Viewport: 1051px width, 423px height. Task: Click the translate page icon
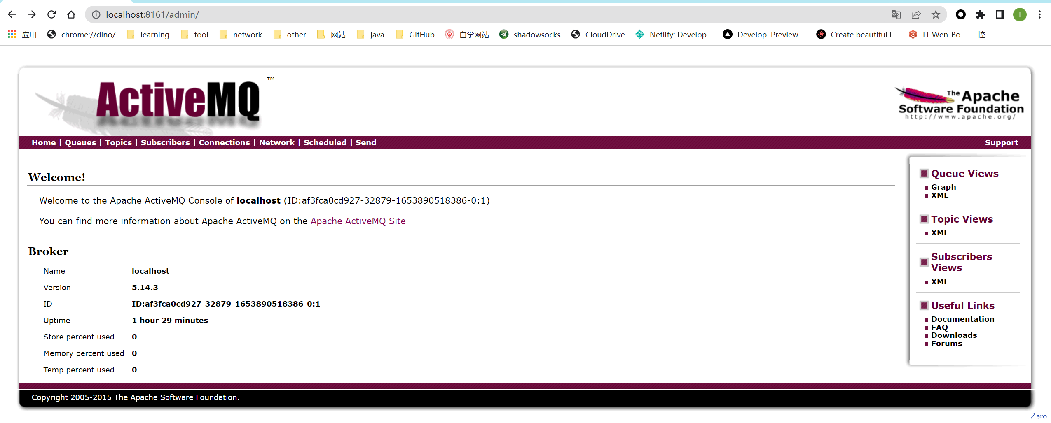coord(896,14)
